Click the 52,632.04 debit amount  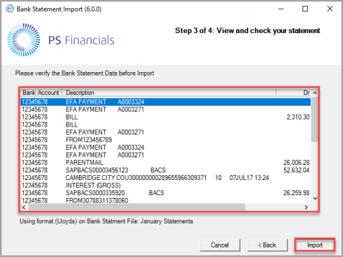click(x=296, y=170)
